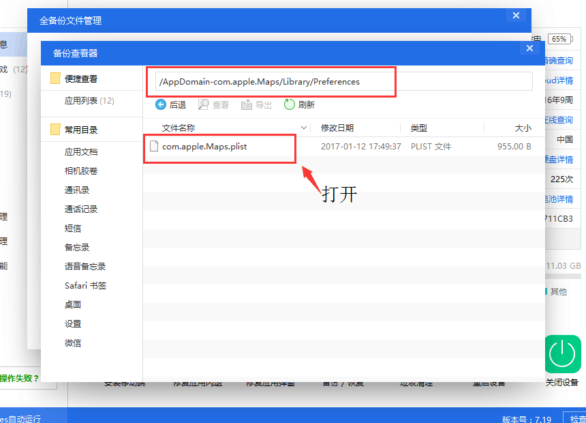Sort files by 大小 column
The width and height of the screenshot is (586, 423).
coord(523,128)
